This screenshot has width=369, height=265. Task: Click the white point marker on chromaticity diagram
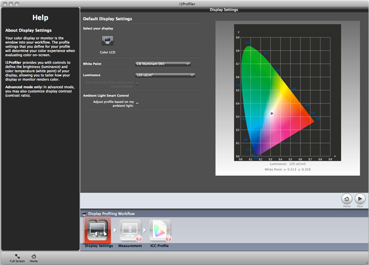pos(272,113)
